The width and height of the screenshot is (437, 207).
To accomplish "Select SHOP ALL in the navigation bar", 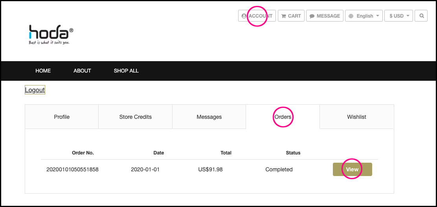I will (x=126, y=71).
